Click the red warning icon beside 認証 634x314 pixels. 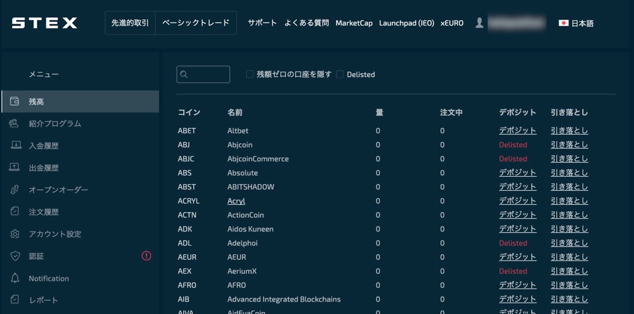click(x=146, y=256)
